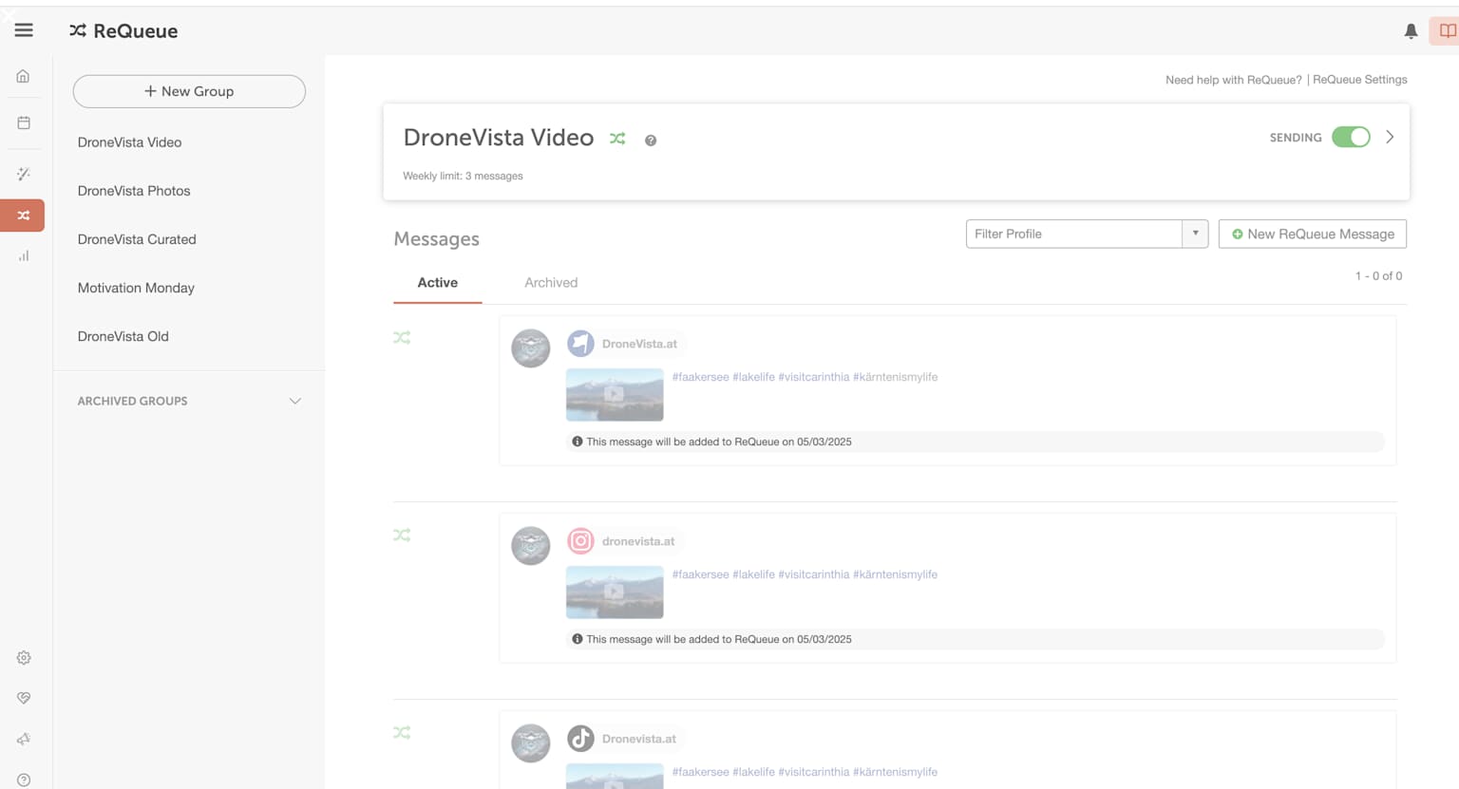Viewport: 1459px width, 789px height.
Task: Open the magic wand sidebar icon
Action: coord(24,174)
